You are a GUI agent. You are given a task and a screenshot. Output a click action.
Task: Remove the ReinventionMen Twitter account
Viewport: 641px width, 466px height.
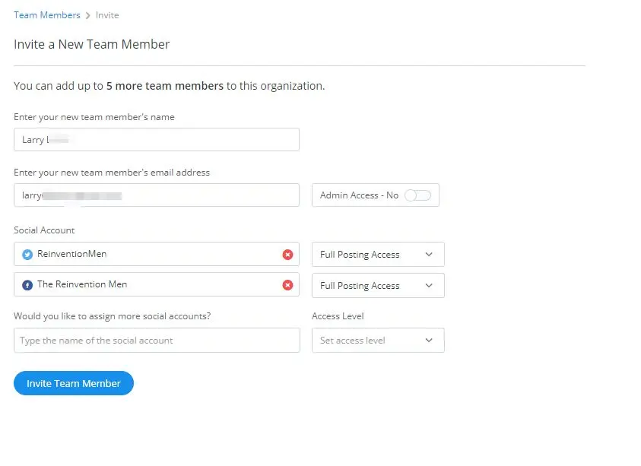click(x=287, y=255)
